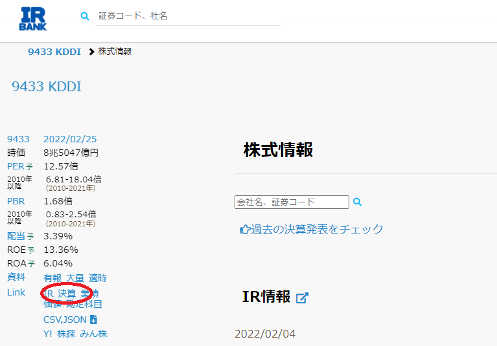Image resolution: width=497 pixels, height=346 pixels.
Task: Open the 価値 link
Action: [x=52, y=304]
